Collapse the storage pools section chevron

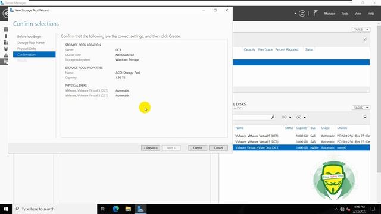(x=364, y=39)
